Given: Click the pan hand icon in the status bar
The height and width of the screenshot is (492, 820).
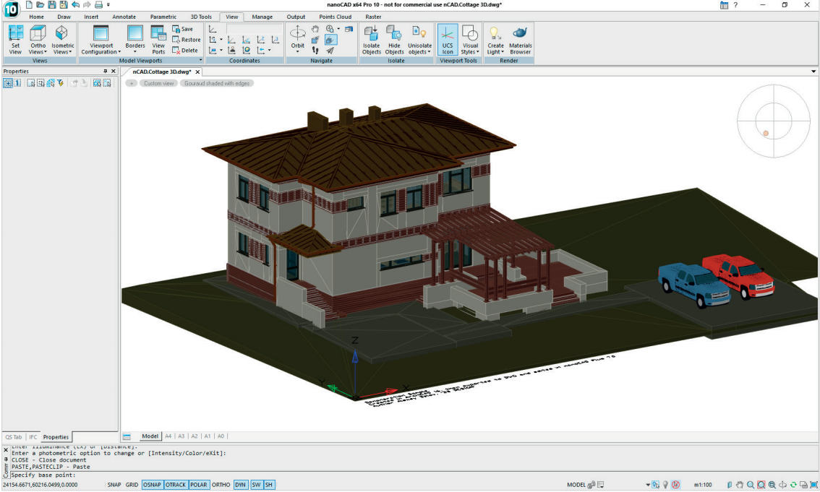Looking at the screenshot, I should [740, 485].
